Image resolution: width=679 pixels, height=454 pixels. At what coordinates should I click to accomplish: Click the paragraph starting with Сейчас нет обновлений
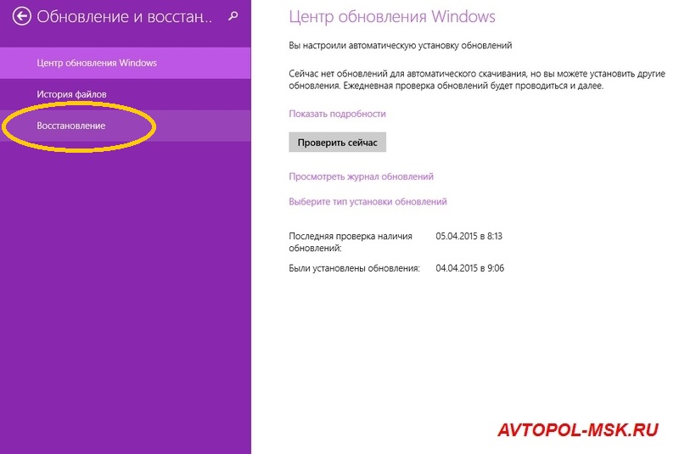coord(477,80)
